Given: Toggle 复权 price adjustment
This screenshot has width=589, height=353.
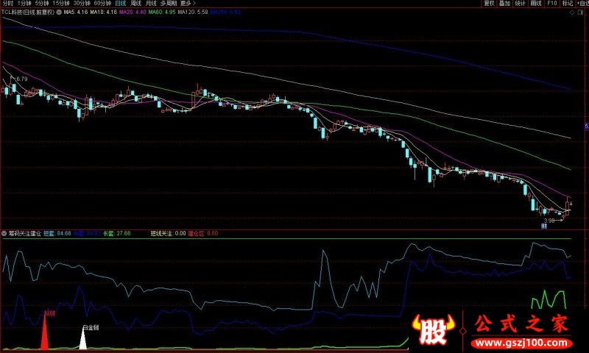Looking at the screenshot, I should [489, 4].
